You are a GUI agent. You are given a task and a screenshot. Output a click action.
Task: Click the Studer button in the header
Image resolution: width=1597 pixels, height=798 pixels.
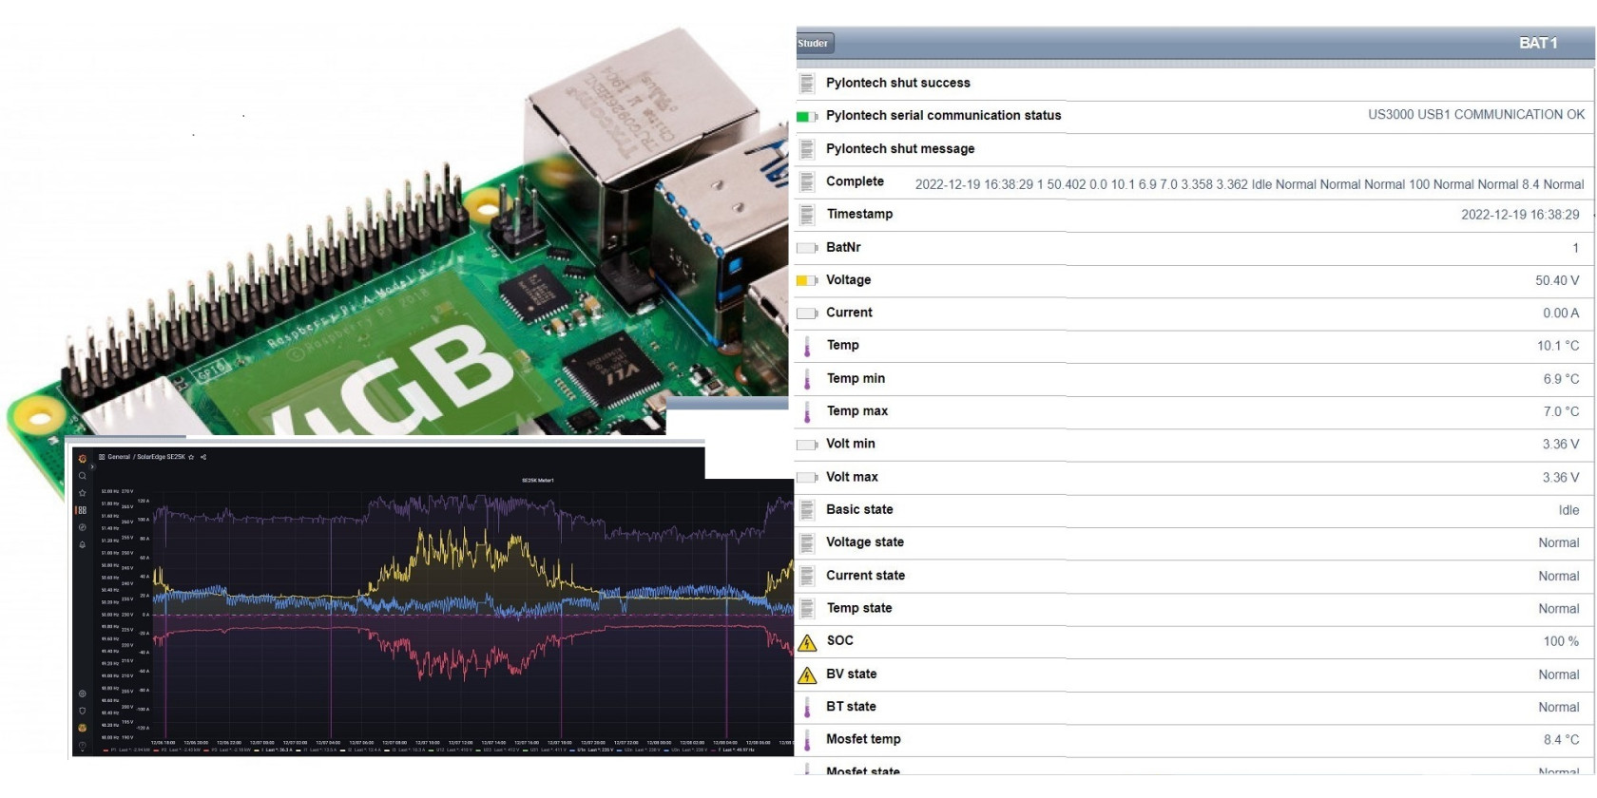point(814,43)
